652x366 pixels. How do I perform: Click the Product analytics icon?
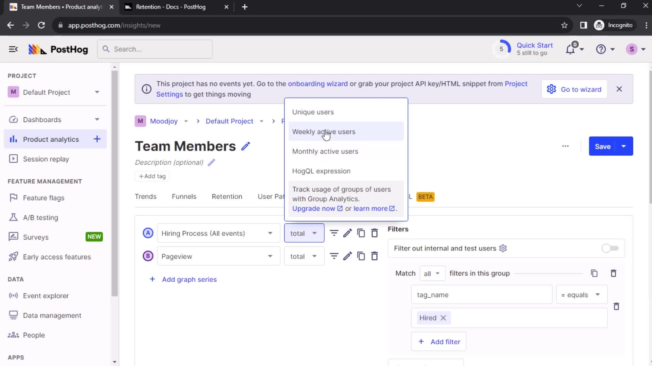[x=12, y=139]
